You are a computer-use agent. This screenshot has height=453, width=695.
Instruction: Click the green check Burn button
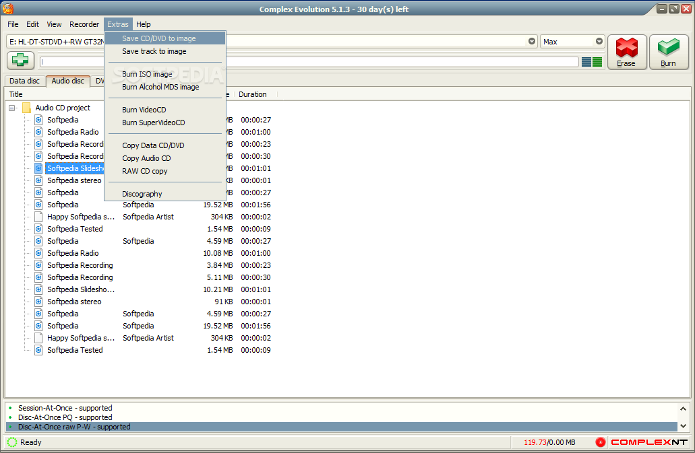[669, 53]
